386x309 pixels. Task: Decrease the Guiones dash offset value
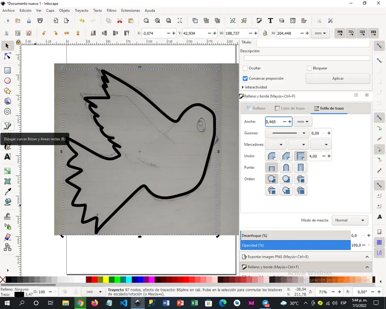[324, 133]
